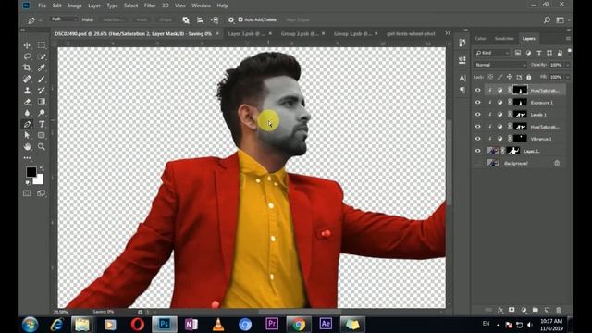Select the Quick Selection tool
The image size is (592, 333).
coord(42,56)
